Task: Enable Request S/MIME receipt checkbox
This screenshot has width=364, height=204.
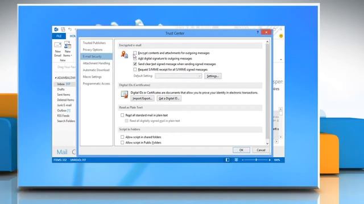Action: pyautogui.click(x=135, y=70)
